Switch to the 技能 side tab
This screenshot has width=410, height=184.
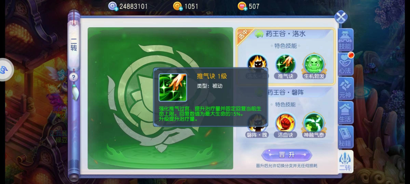point(345,40)
